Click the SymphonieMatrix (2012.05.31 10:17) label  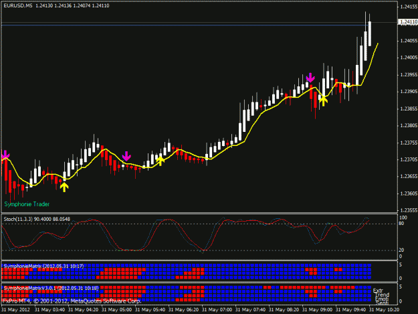[43, 266]
